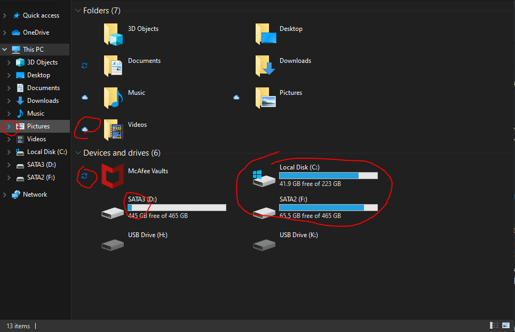The width and height of the screenshot is (515, 332).
Task: Expand 3D Objects in navigation tree
Action: tap(9, 62)
